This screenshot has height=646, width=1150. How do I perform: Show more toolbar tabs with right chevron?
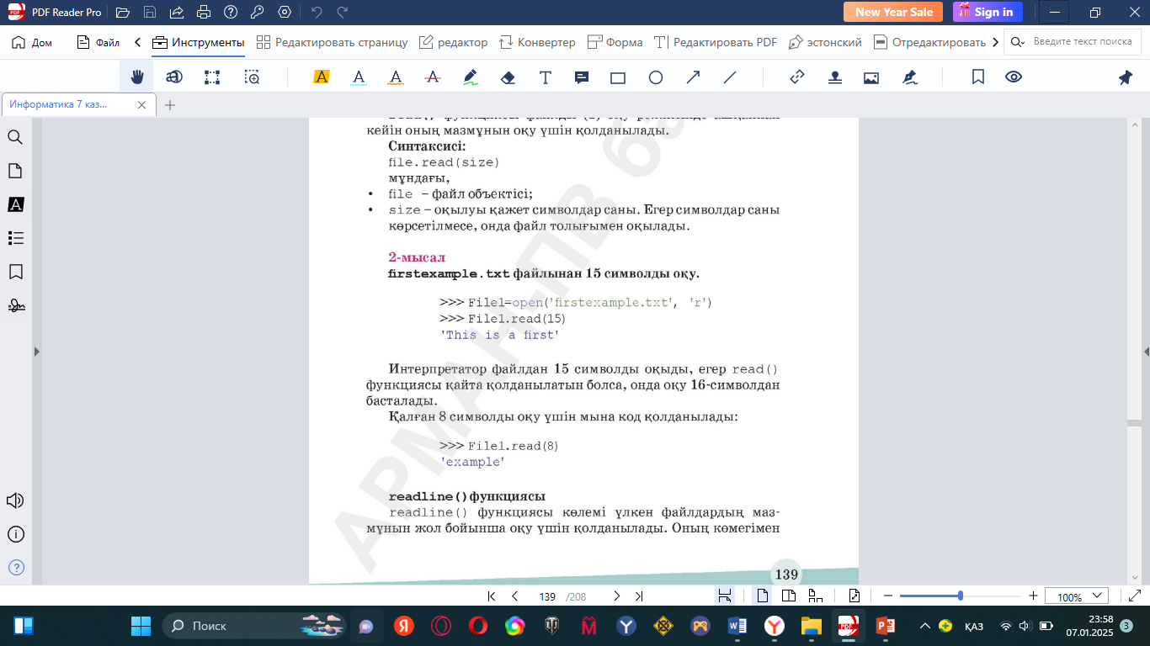tap(996, 42)
